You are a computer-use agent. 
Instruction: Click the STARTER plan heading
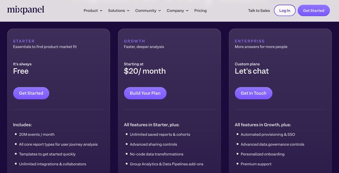[24, 41]
